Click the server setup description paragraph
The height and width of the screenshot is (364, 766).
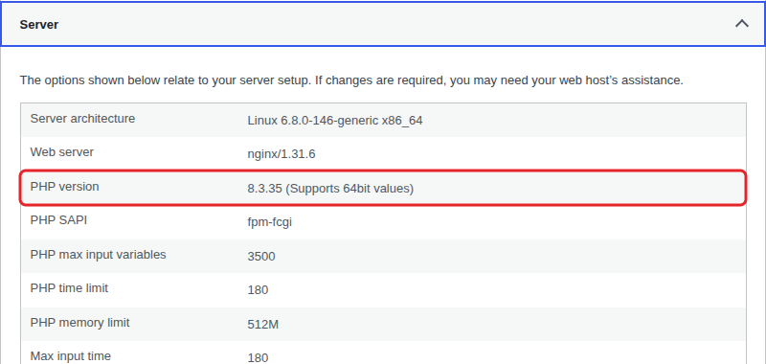pos(351,80)
